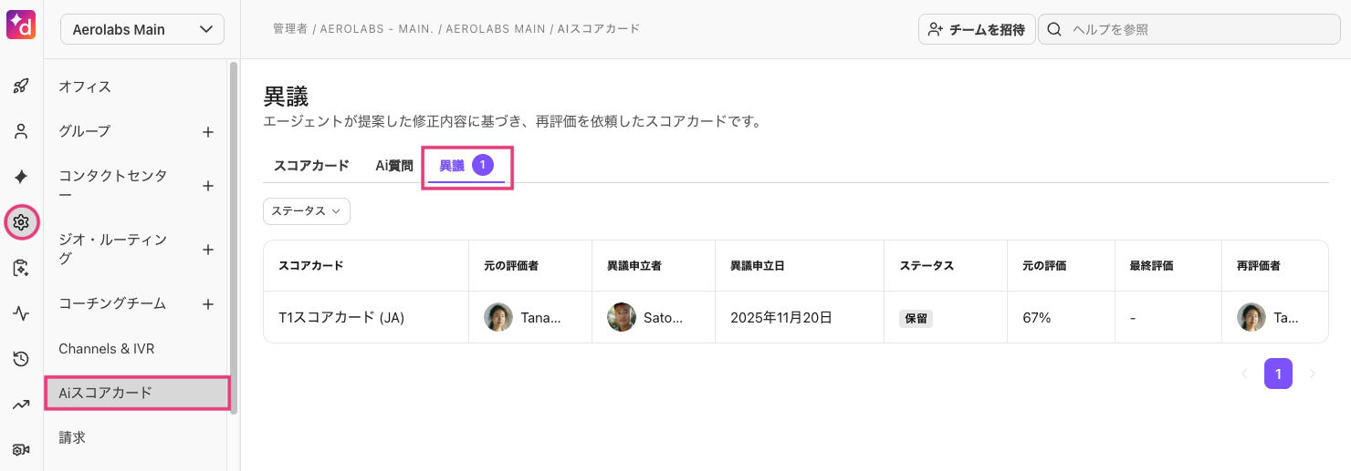1351x471 pixels.
Task: Click the sidebar menu scrollbar
Action: [234, 237]
